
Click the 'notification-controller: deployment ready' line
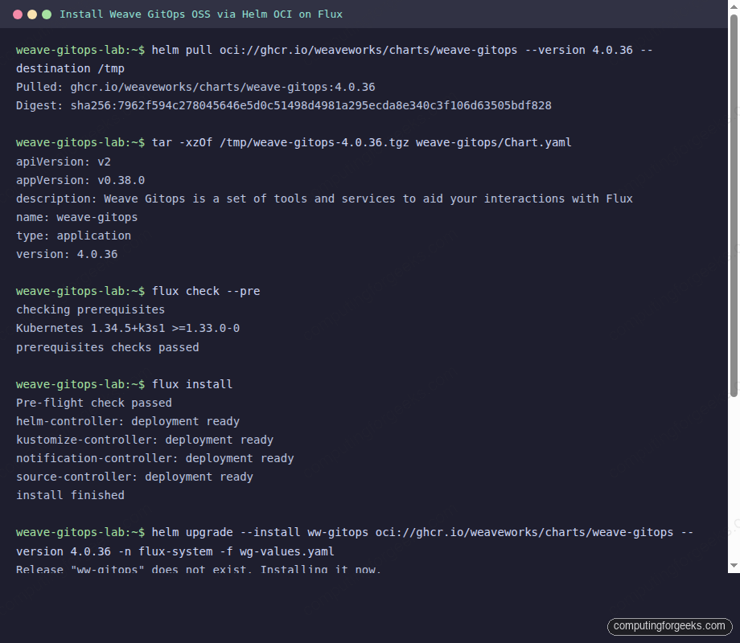[154, 459]
